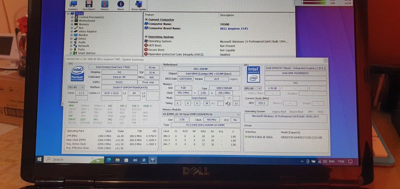Viewport: 400px width, 189px height.
Task: Click the computer icon beside Computer Brand Name
Action: (x=146, y=28)
